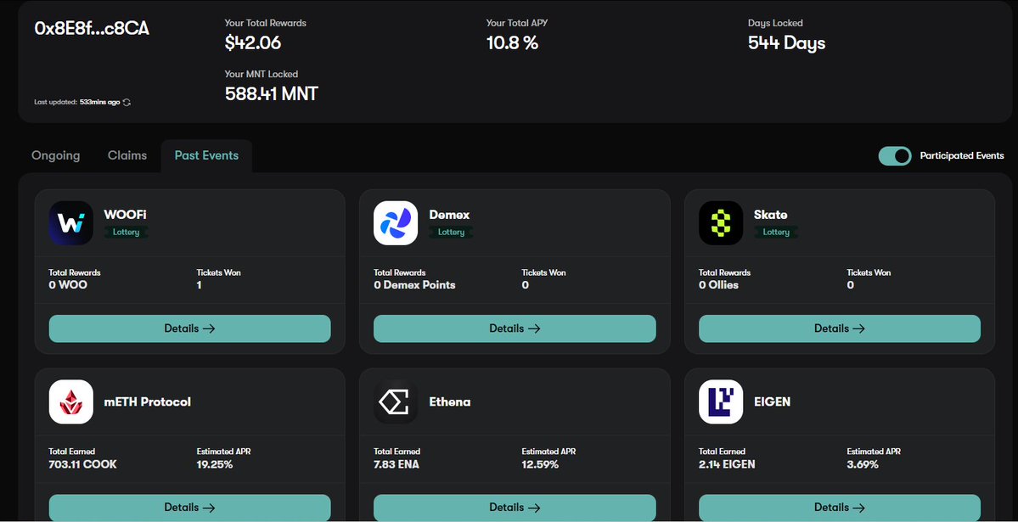This screenshot has width=1018, height=522.
Task: Click the 12.59% estimated APR
Action: click(x=540, y=464)
